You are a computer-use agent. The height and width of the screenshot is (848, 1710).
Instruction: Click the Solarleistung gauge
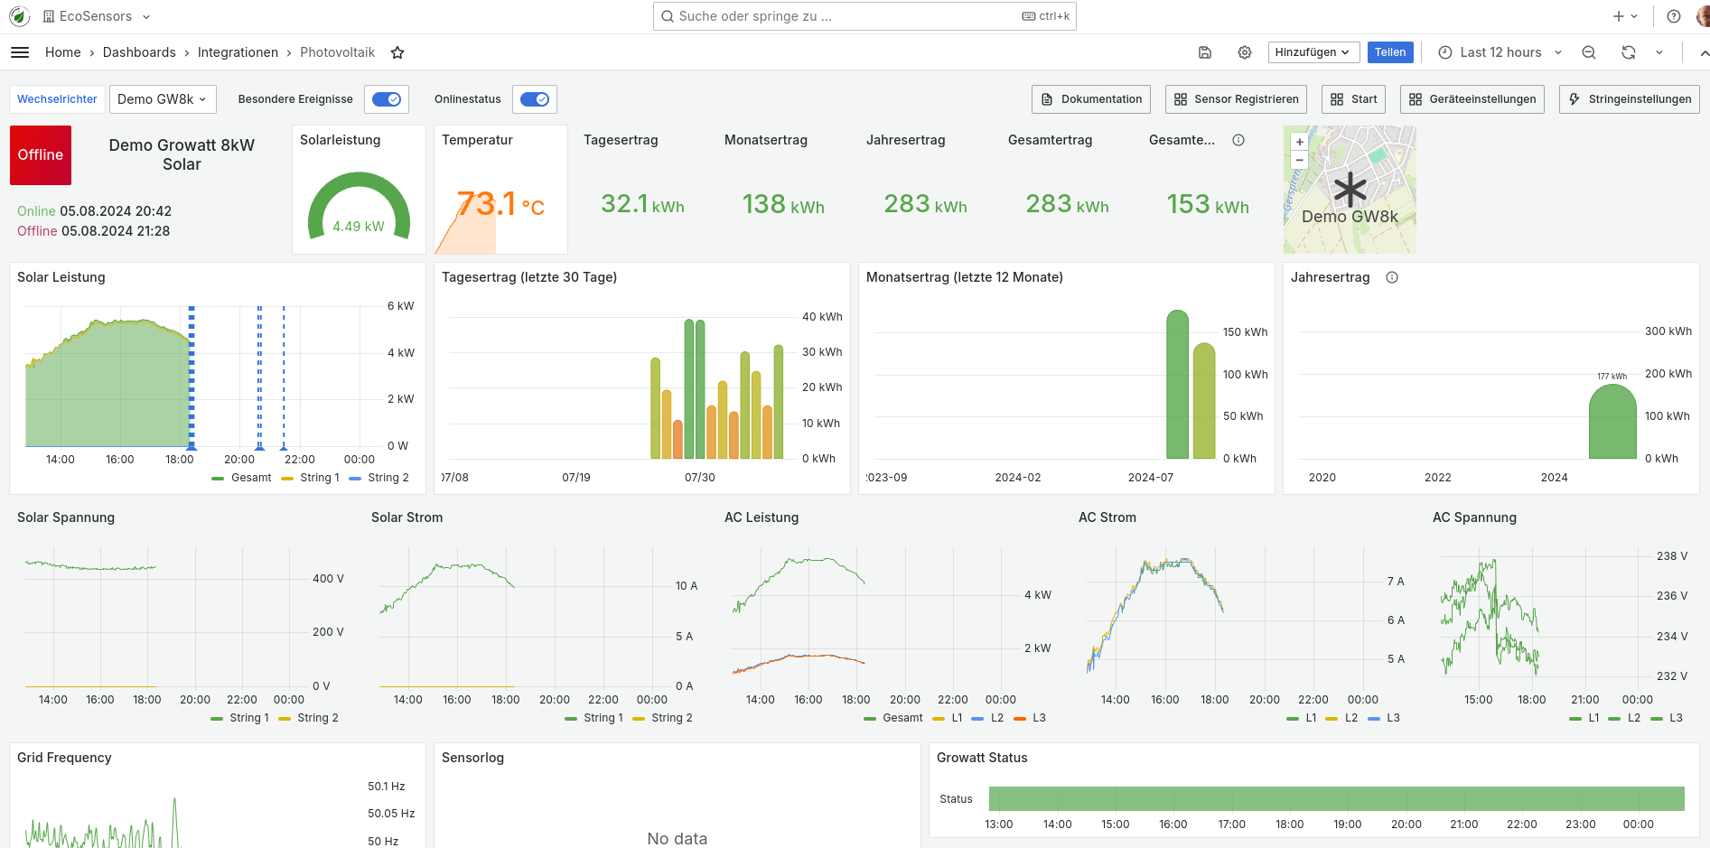click(359, 206)
